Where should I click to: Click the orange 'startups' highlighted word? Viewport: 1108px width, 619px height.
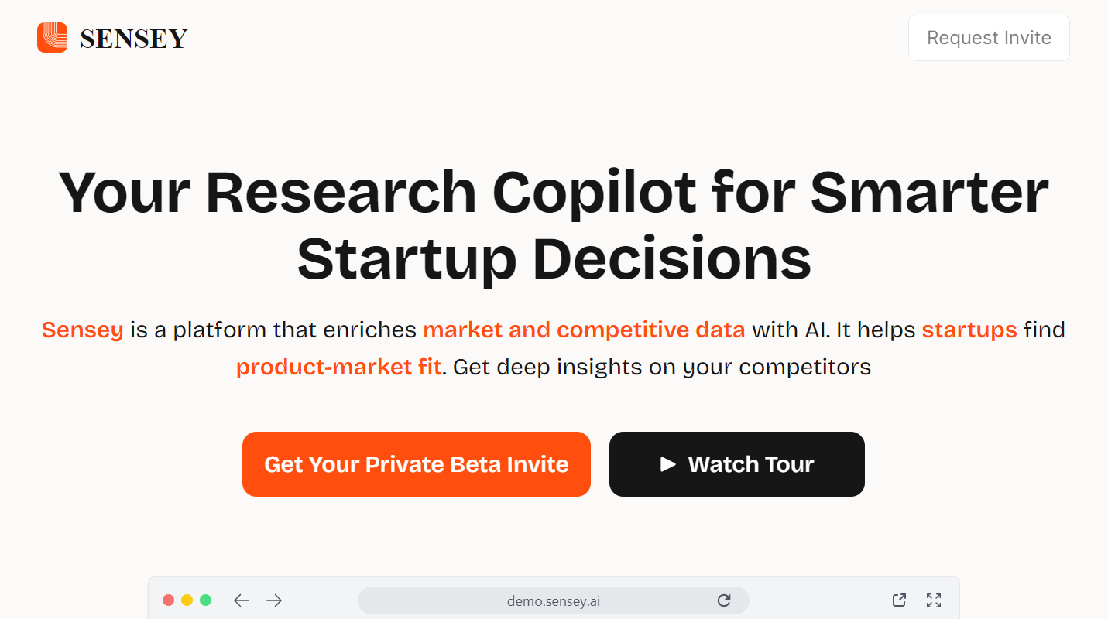tap(969, 330)
